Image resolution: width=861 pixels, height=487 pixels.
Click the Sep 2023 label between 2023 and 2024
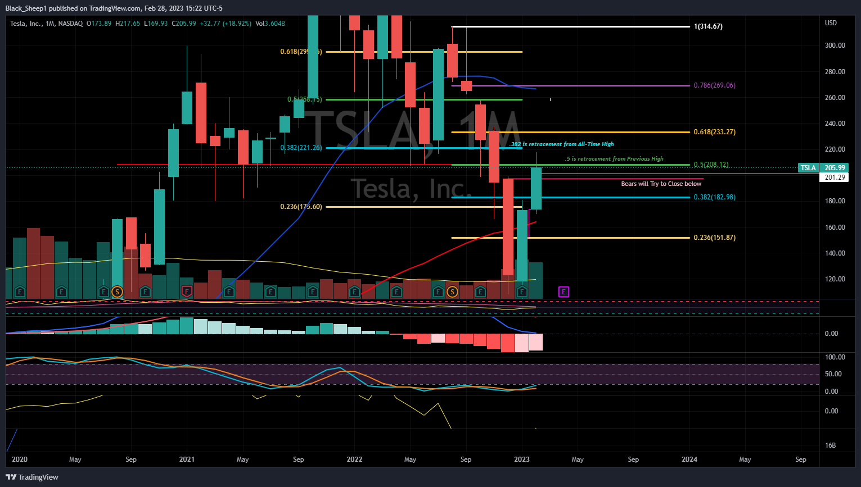point(633,459)
